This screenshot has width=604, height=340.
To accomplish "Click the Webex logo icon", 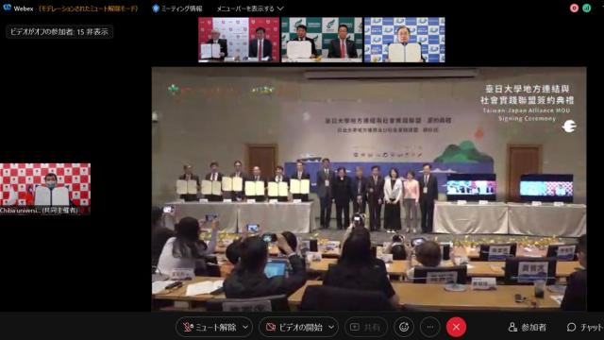I will point(7,8).
